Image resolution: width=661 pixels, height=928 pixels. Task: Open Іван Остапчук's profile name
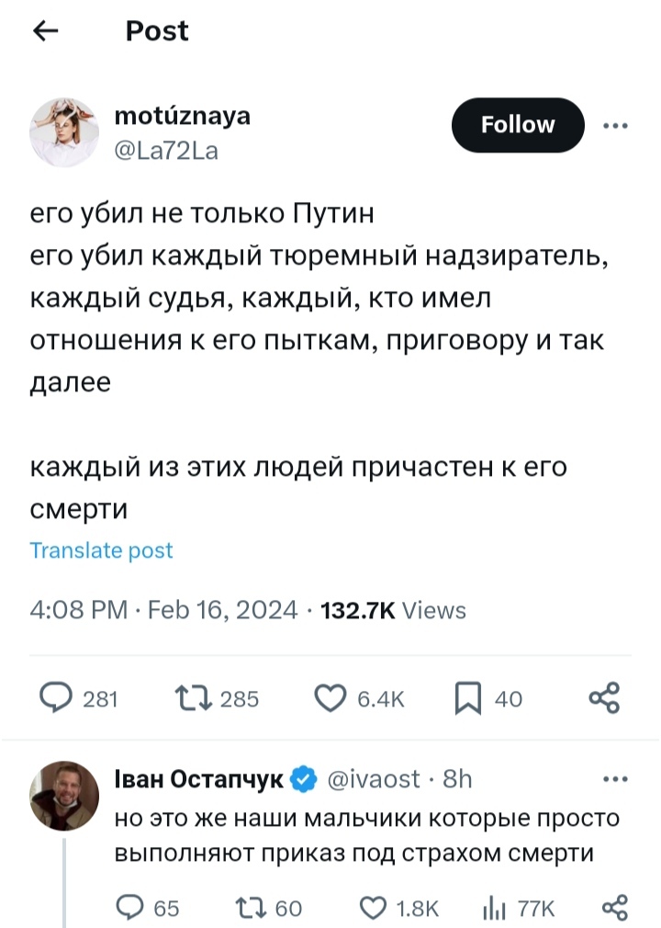(198, 780)
